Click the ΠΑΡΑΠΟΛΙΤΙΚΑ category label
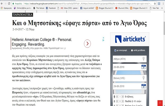 click(x=23, y=15)
